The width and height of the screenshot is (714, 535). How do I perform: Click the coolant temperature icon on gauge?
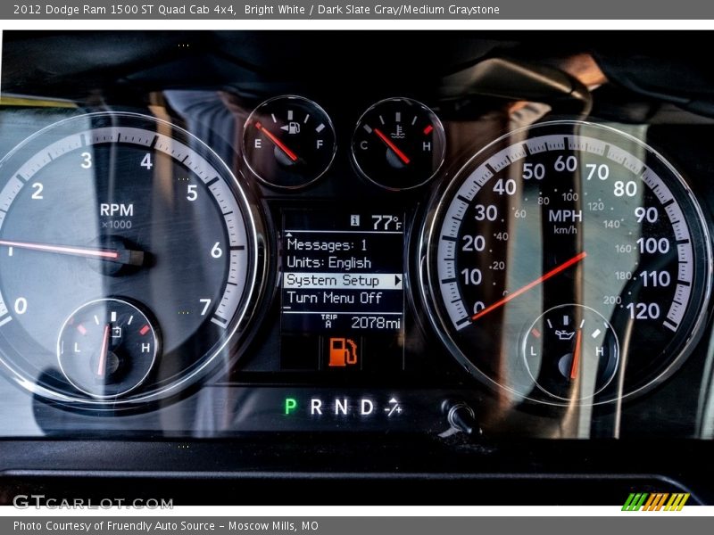coord(398,131)
